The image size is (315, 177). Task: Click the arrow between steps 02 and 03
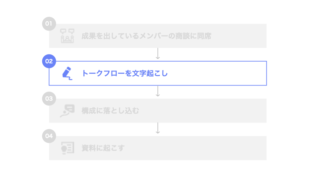[x=158, y=91]
